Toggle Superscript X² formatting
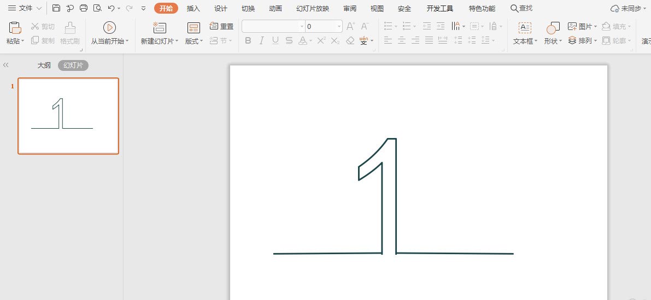Viewport: 651px width, 300px height. (321, 40)
